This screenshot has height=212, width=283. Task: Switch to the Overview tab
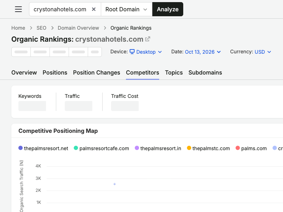click(24, 72)
